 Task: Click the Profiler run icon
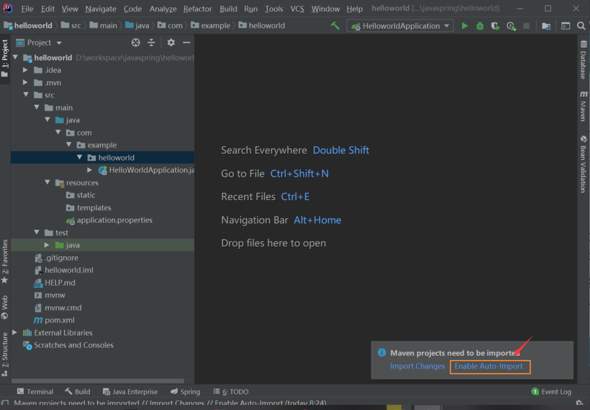[511, 25]
